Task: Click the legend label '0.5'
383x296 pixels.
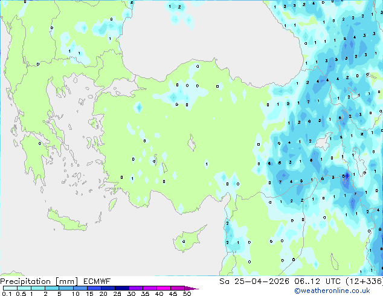Action: [x=21, y=294]
